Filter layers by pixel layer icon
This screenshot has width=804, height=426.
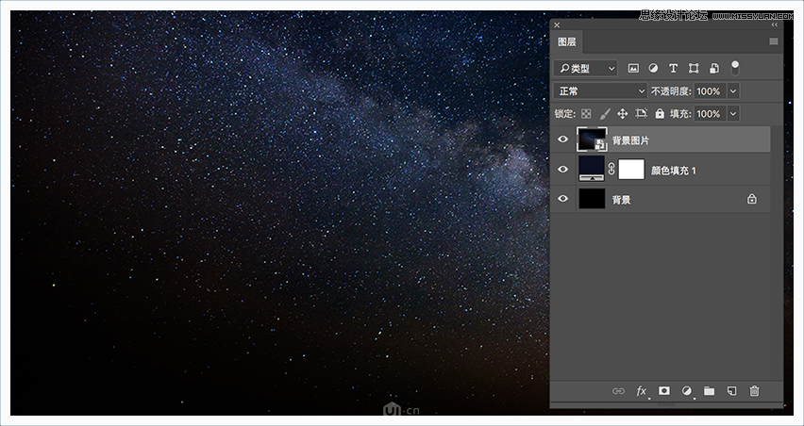[x=633, y=68]
